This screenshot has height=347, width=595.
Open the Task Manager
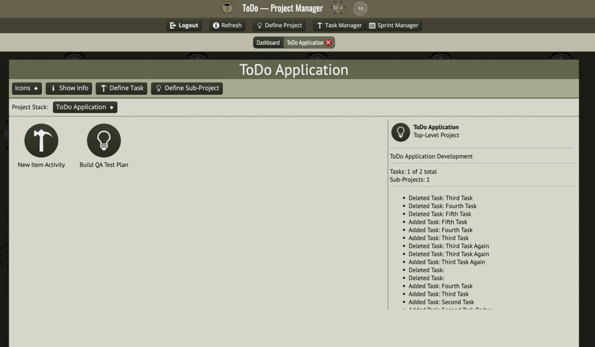339,26
